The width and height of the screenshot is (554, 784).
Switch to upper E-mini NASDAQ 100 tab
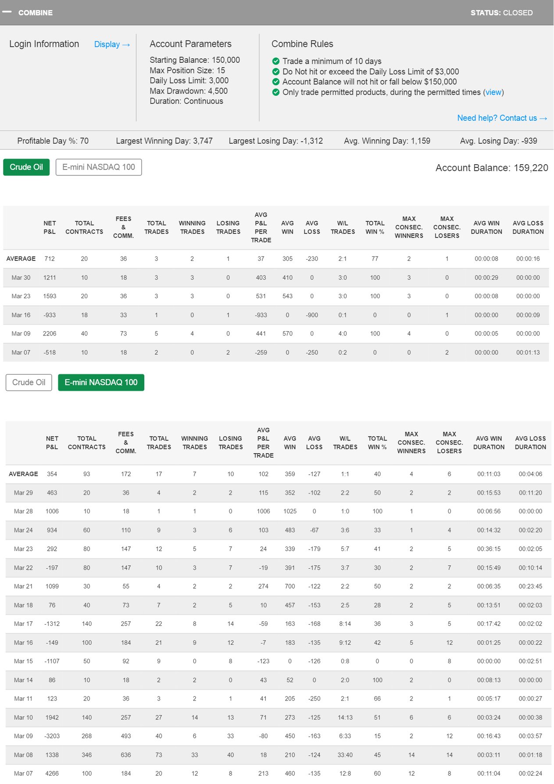point(99,167)
